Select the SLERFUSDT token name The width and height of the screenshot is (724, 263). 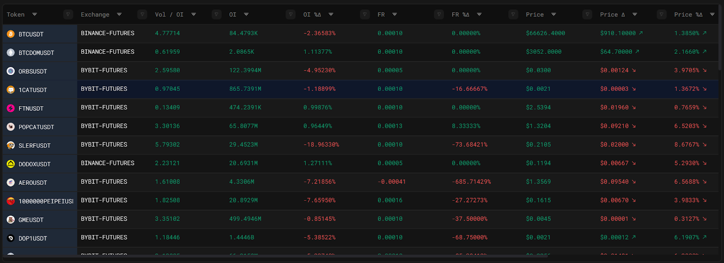coord(34,146)
